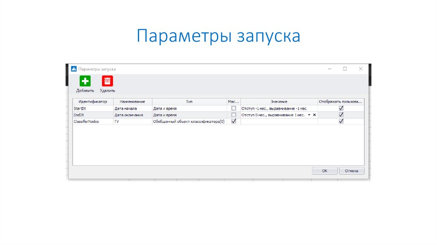The image size is (437, 245).
Task: Select the StartDt identifier cell
Action: tap(93, 108)
